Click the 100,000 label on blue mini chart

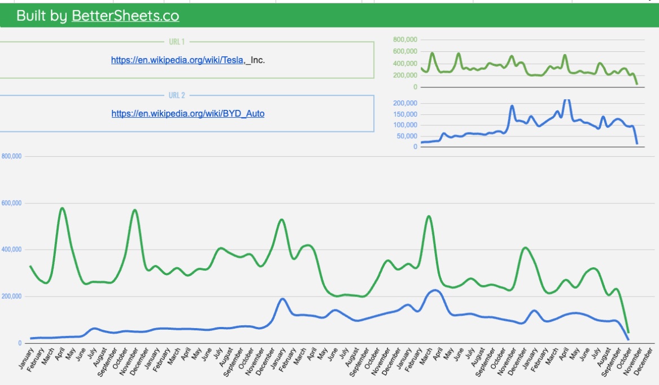pos(405,125)
